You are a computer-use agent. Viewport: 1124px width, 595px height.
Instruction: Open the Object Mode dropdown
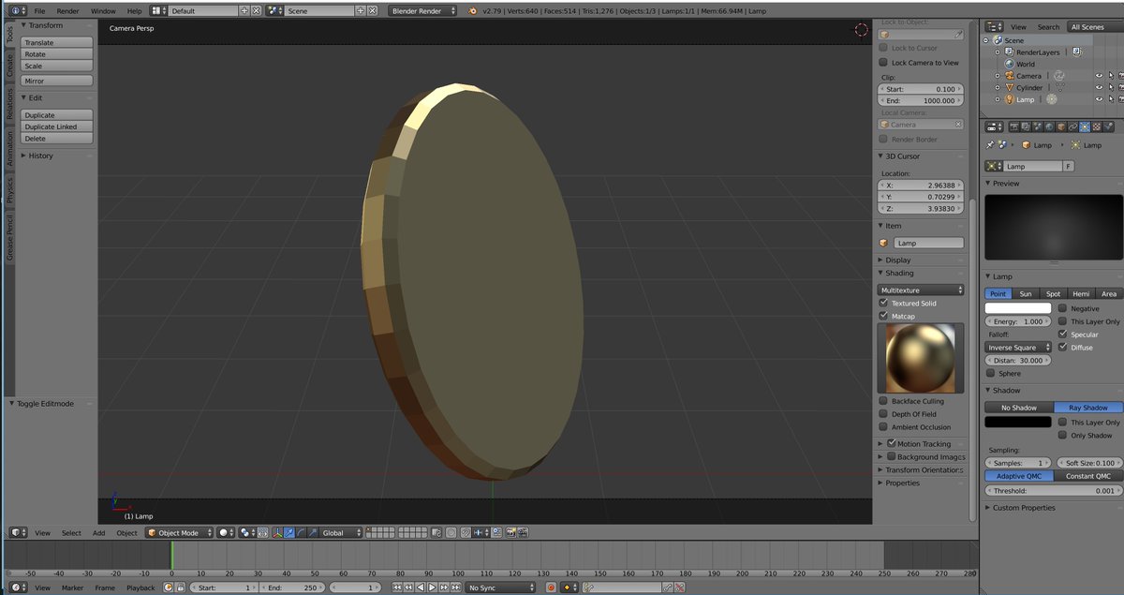coord(178,532)
